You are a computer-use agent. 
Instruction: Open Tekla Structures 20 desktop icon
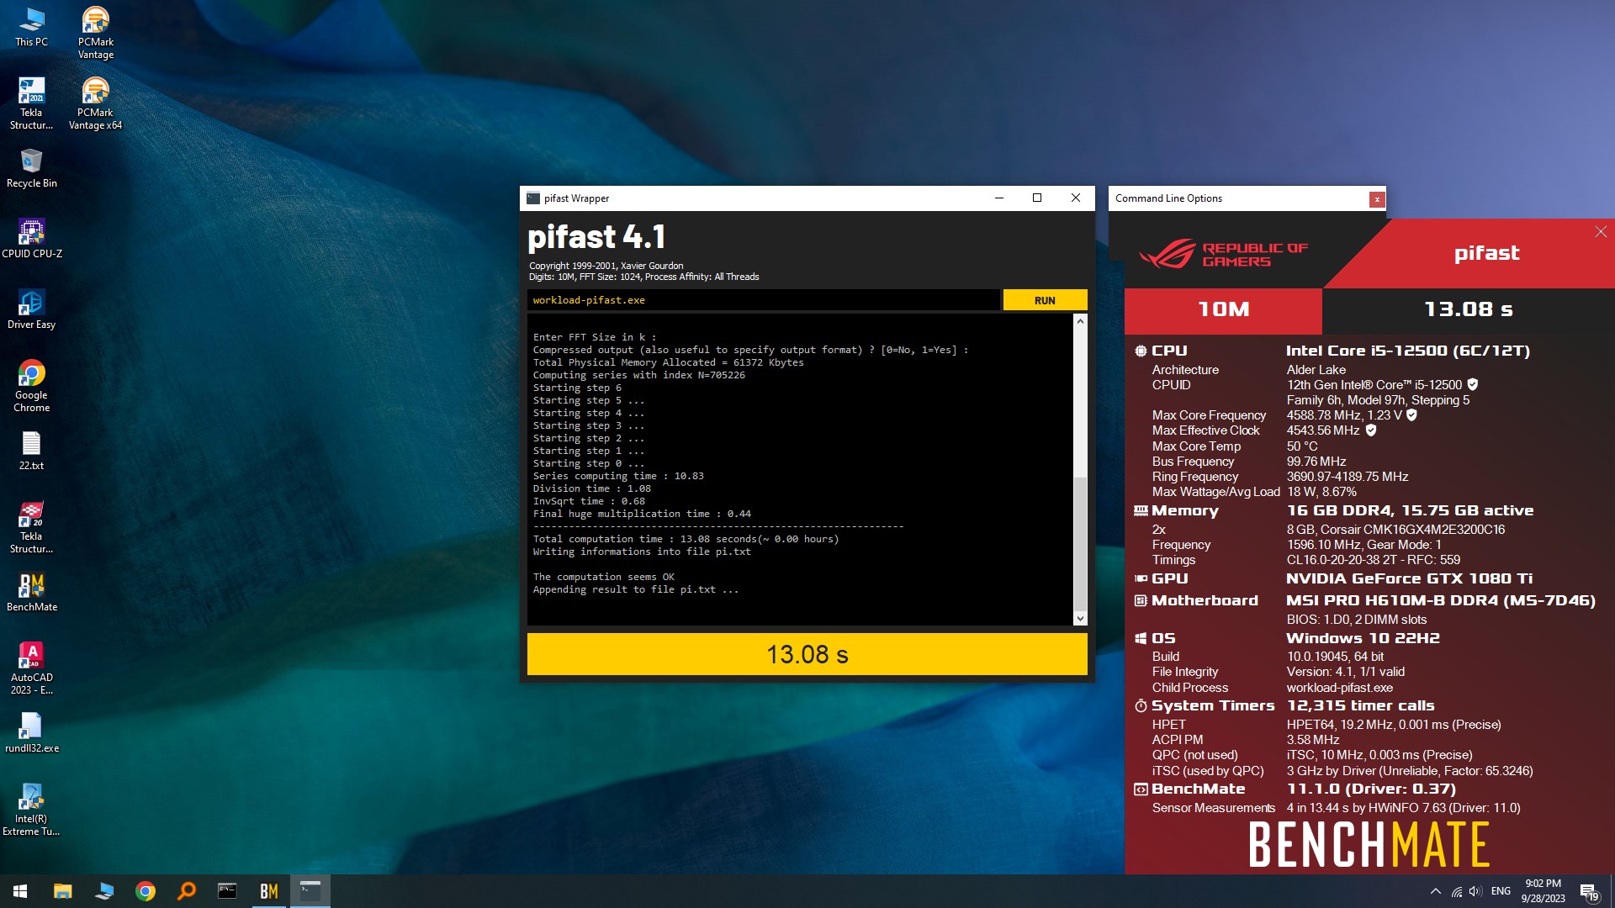[31, 527]
